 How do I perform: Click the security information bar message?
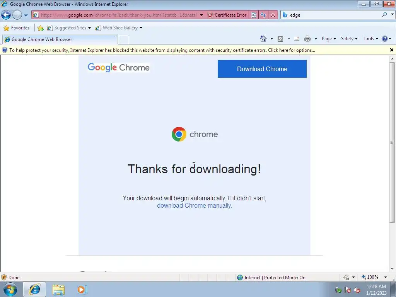click(162, 50)
